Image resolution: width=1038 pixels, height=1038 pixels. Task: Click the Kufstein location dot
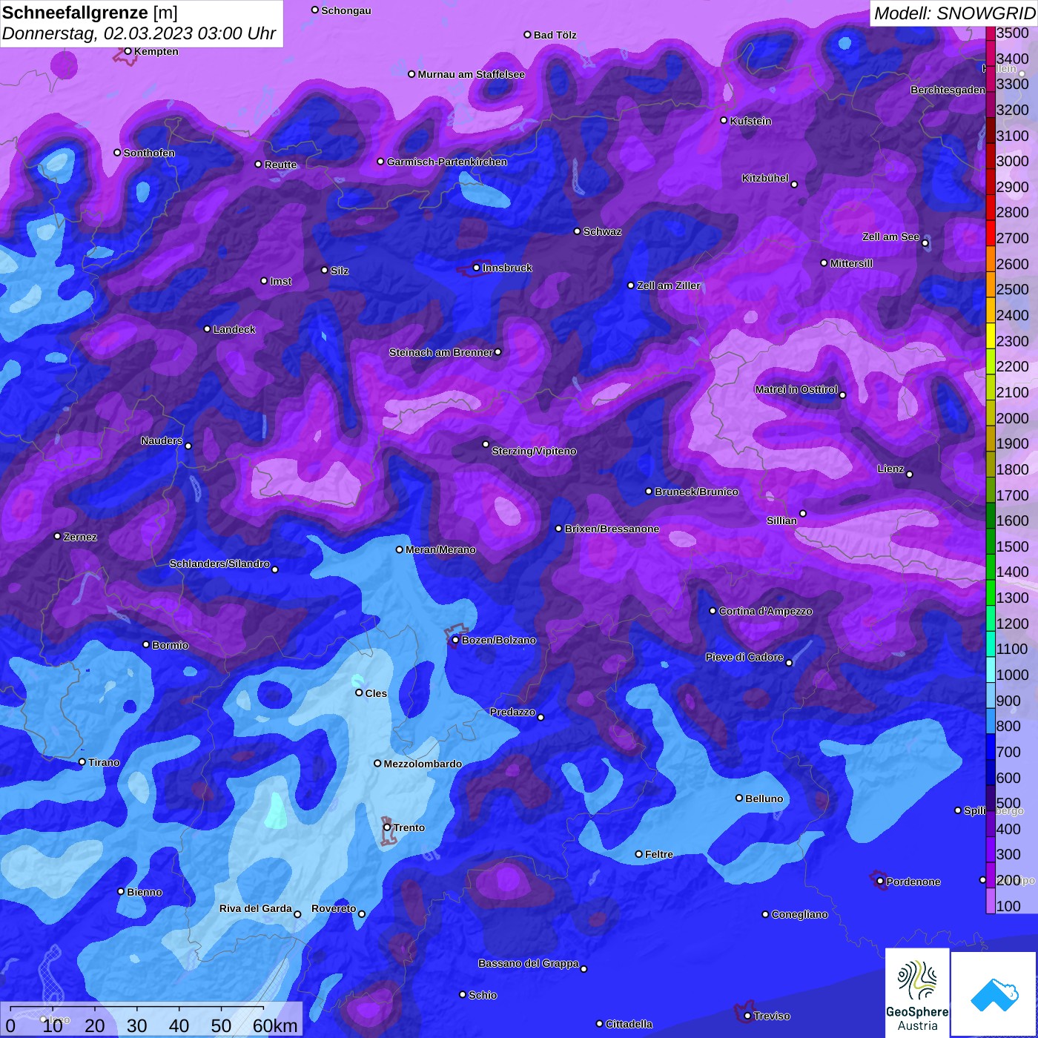point(724,120)
